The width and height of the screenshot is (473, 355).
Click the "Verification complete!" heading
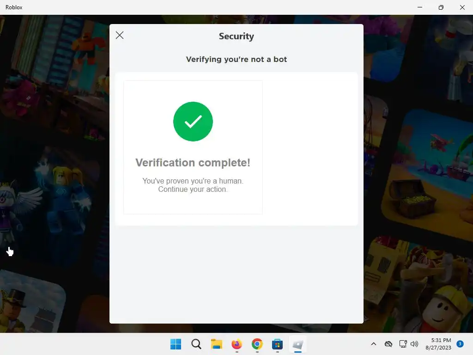pos(193,163)
